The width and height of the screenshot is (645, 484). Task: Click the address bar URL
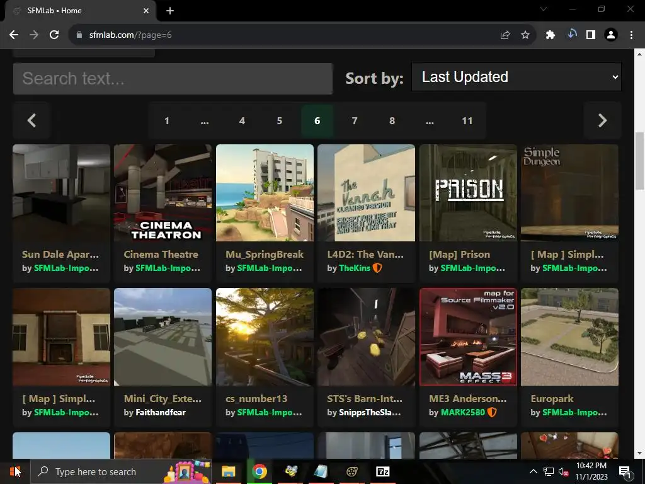pos(130,35)
